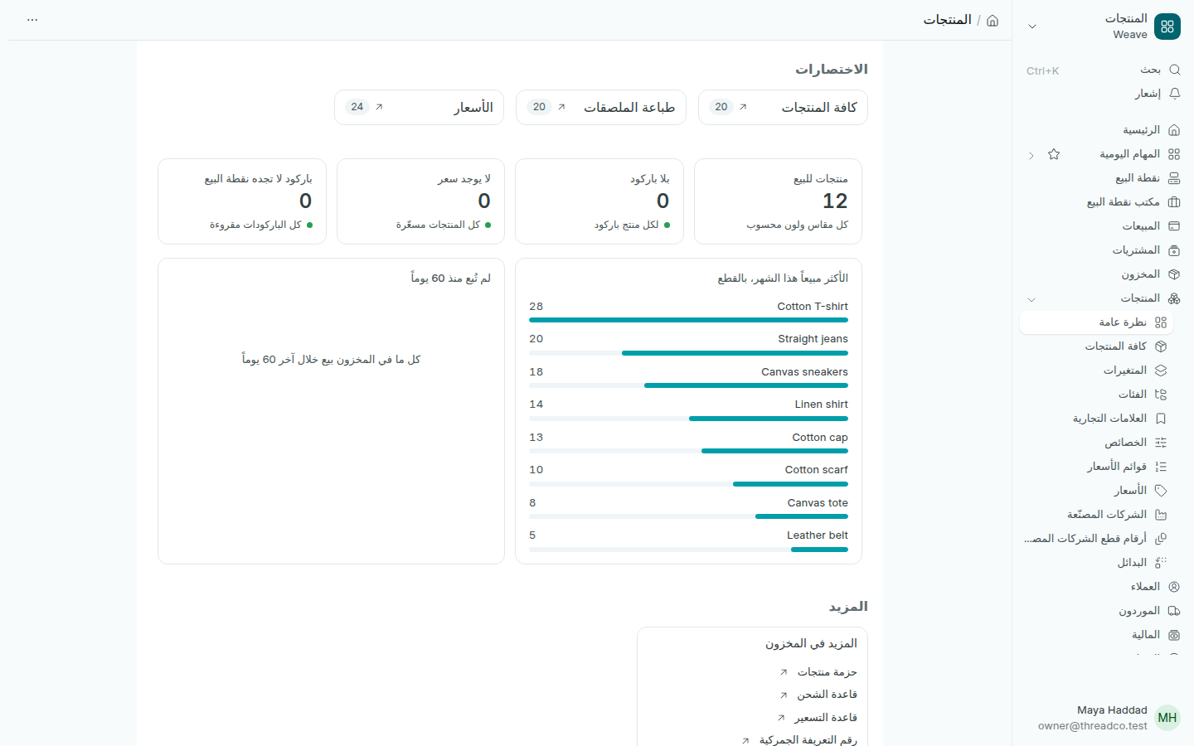Toggle favorite star on المهام اليومية

tap(1054, 154)
